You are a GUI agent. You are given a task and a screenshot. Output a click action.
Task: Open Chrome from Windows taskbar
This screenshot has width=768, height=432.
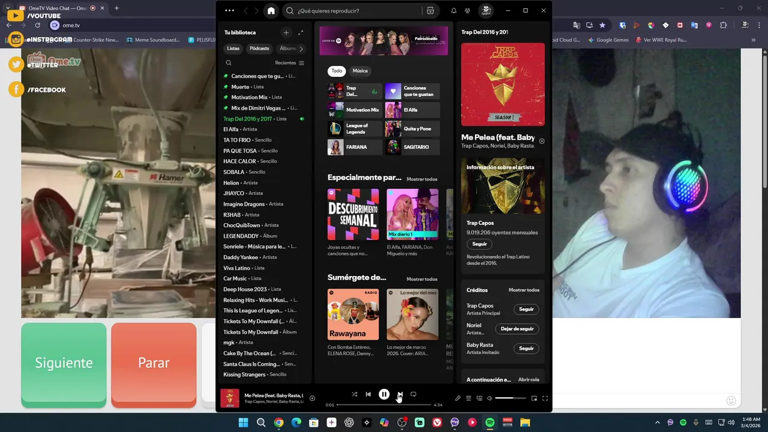click(x=279, y=422)
